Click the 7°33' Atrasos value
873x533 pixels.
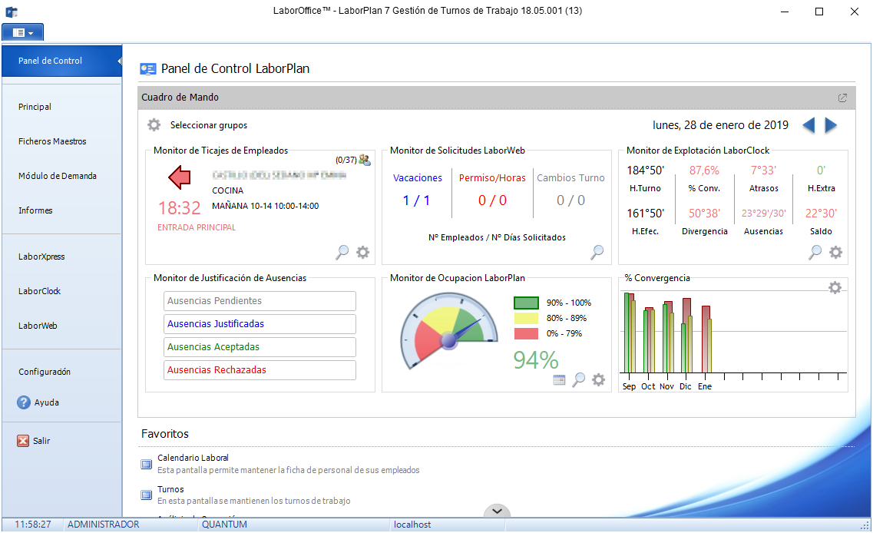pyautogui.click(x=763, y=170)
